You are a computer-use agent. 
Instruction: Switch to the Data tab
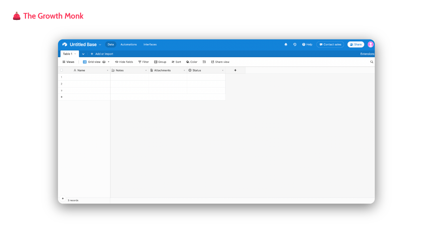(111, 45)
